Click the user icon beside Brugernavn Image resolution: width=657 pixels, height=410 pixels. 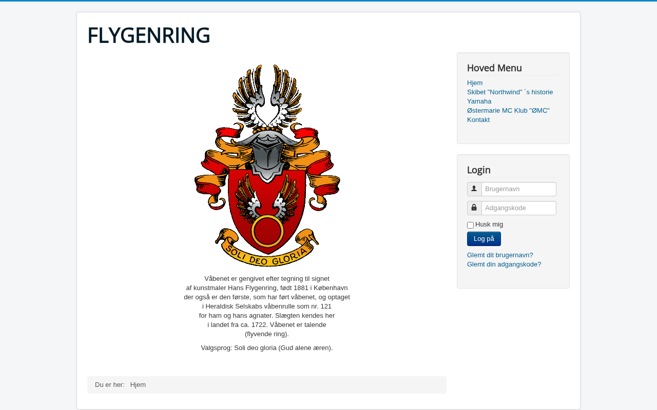pyautogui.click(x=474, y=189)
